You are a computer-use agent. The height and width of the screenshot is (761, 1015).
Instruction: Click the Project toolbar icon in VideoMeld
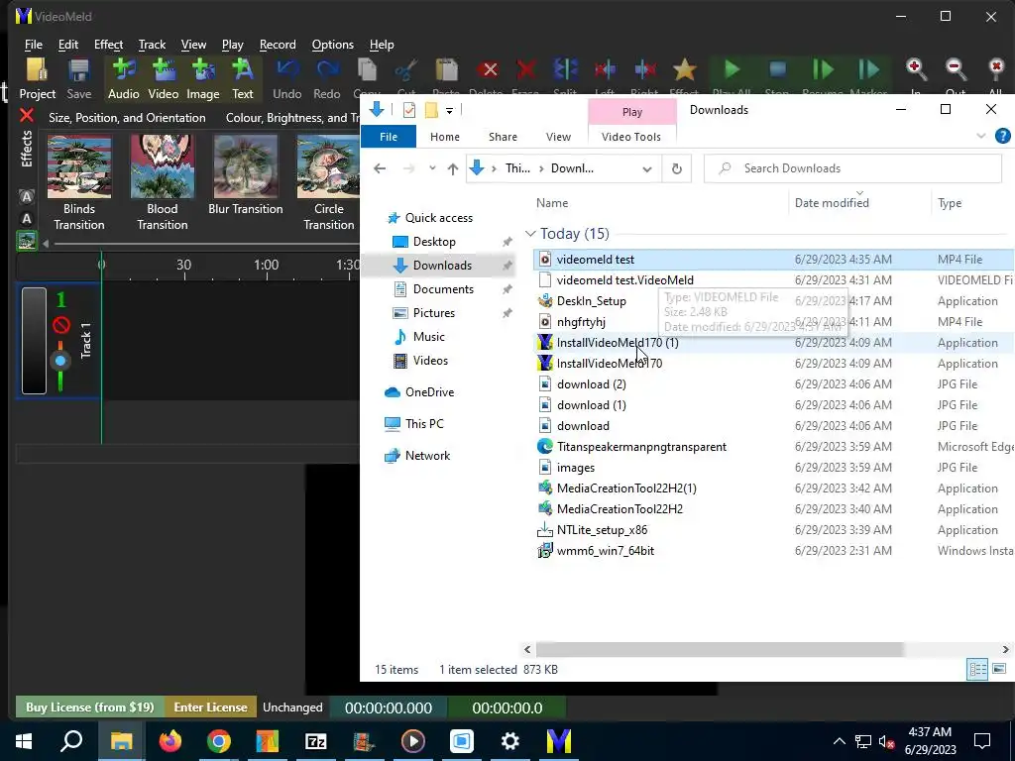pos(37,77)
